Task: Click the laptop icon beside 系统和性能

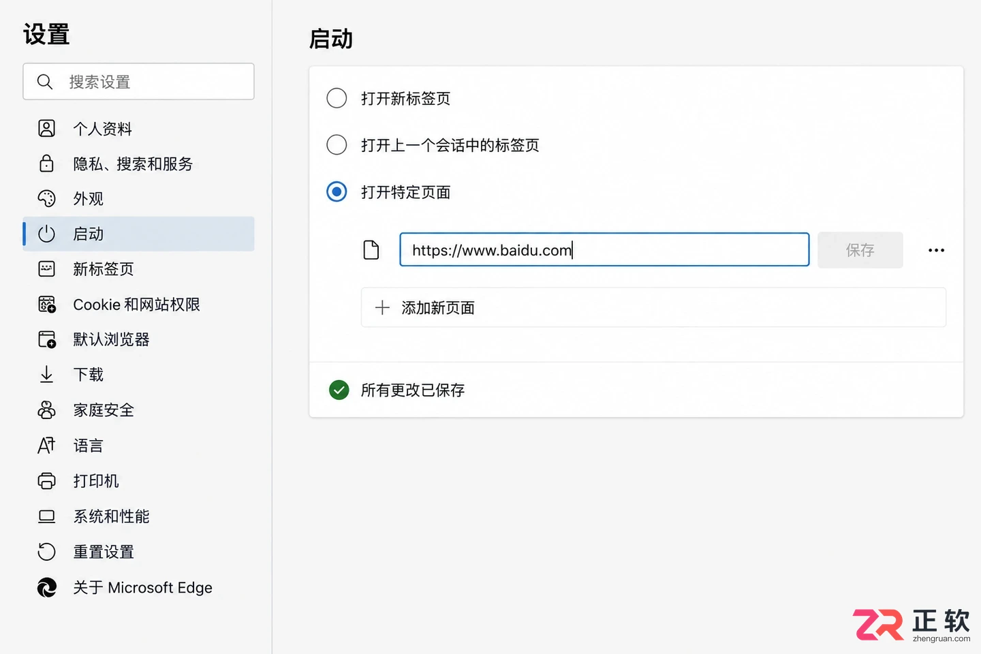Action: (x=46, y=516)
